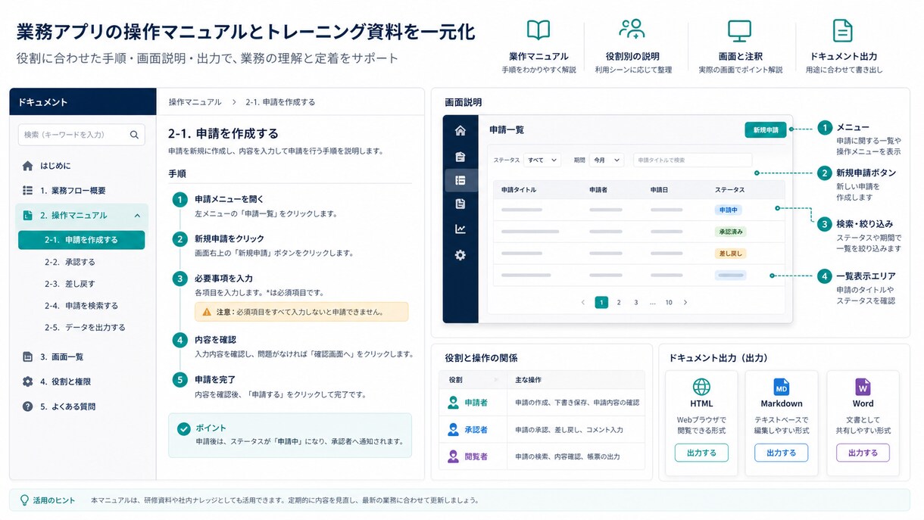Open 2-2. 承認する page

click(70, 262)
